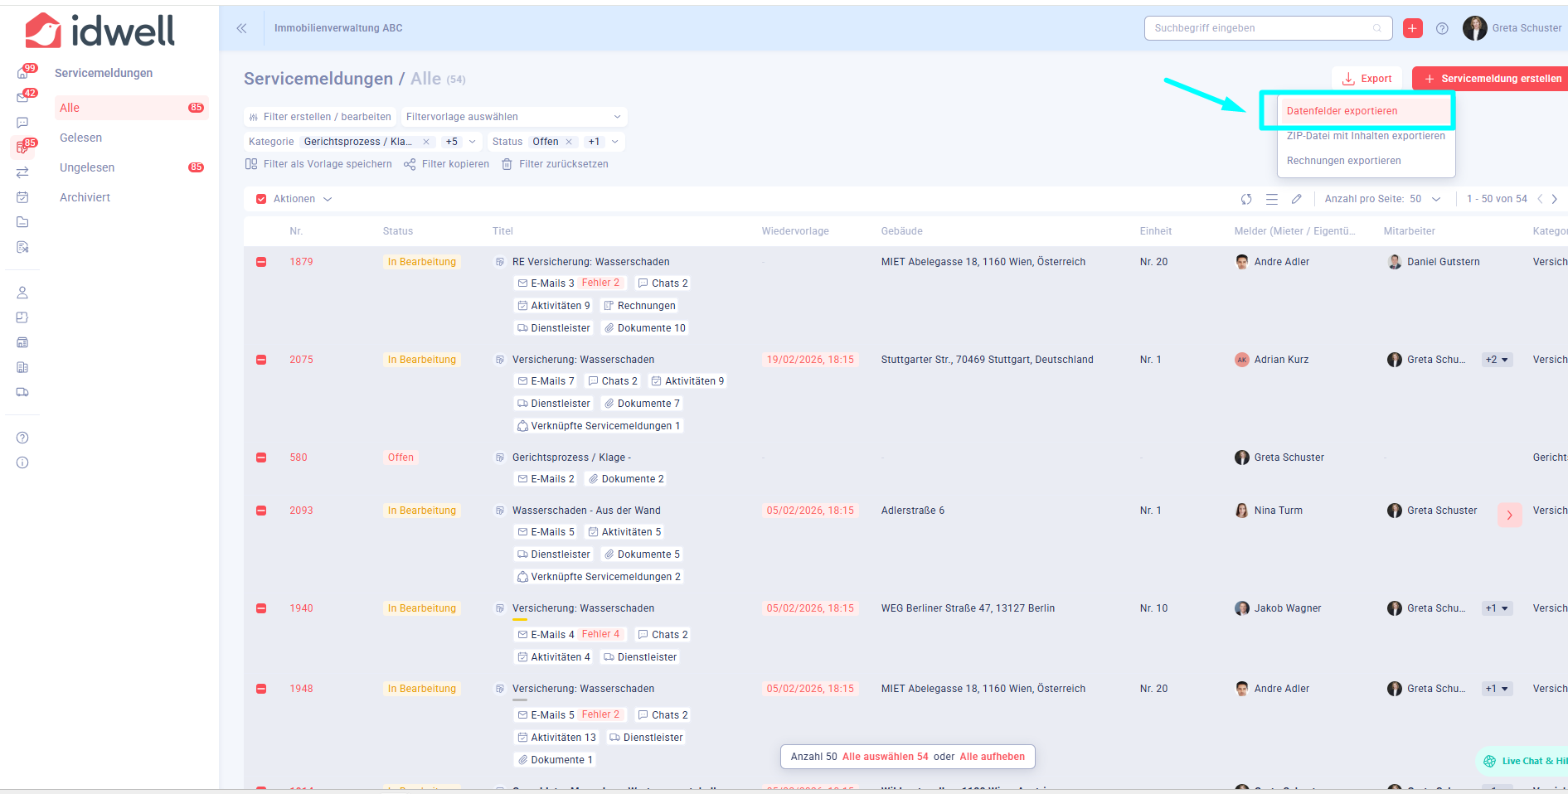
Task: Click the Suchbegriff eingeben search field
Action: point(1260,28)
